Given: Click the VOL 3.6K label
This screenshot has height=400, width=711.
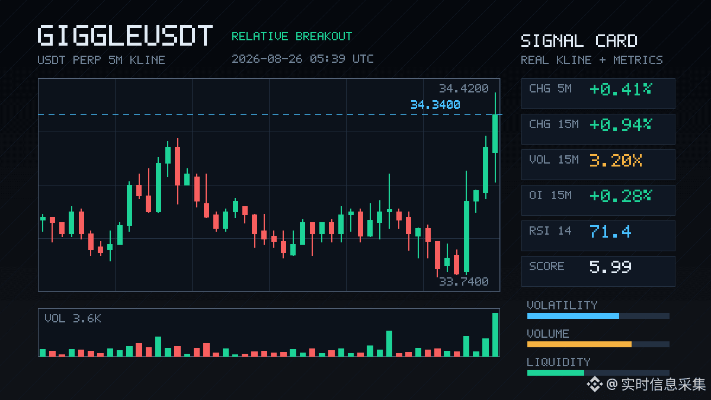Looking at the screenshot, I should coord(73,319).
